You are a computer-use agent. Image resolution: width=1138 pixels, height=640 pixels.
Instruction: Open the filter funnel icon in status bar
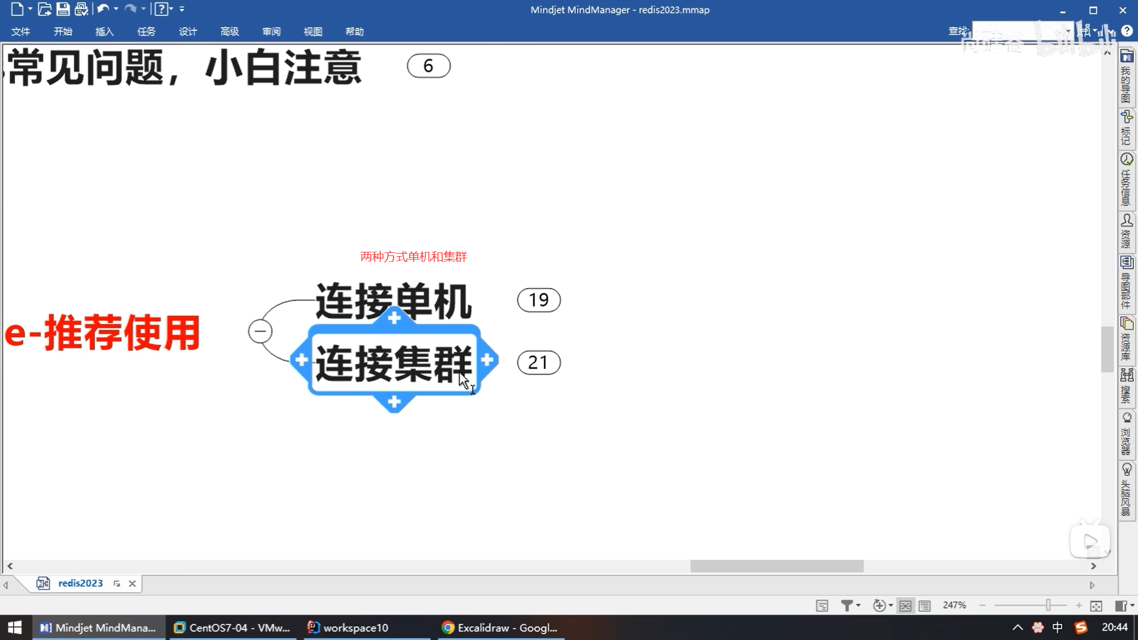coord(847,605)
